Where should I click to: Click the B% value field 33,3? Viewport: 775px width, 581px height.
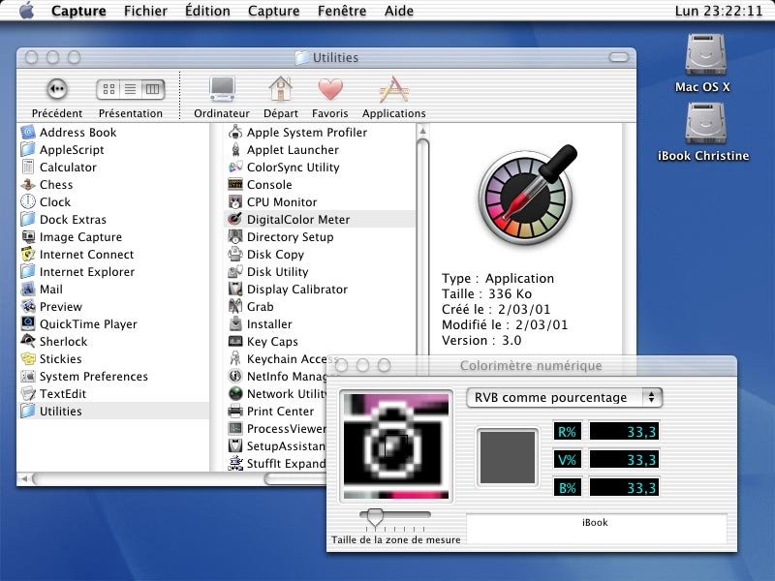point(624,488)
